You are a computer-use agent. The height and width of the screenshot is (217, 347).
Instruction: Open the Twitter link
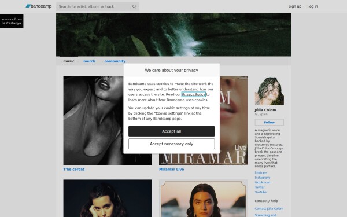pyautogui.click(x=260, y=187)
